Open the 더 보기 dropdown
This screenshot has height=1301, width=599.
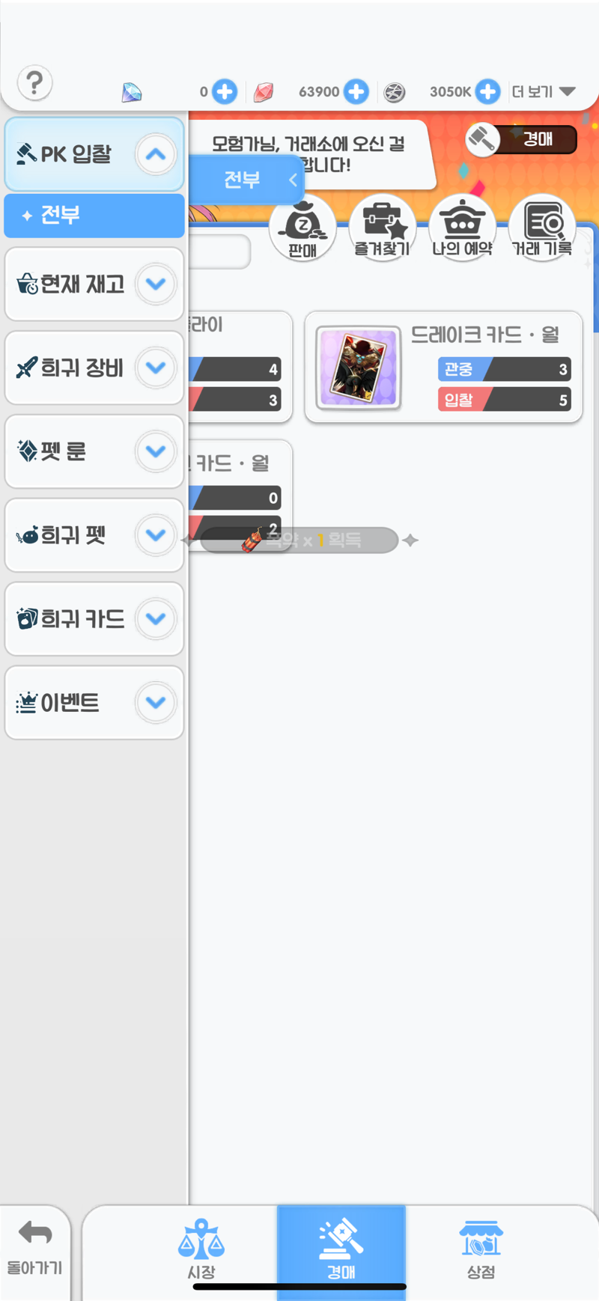pos(544,91)
